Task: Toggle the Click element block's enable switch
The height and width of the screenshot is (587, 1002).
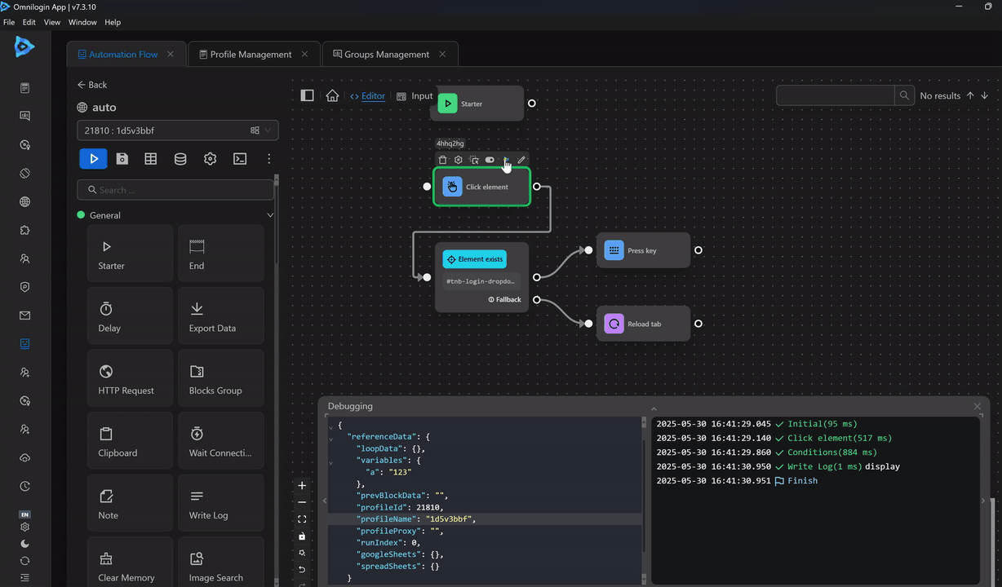Action: coord(490,160)
